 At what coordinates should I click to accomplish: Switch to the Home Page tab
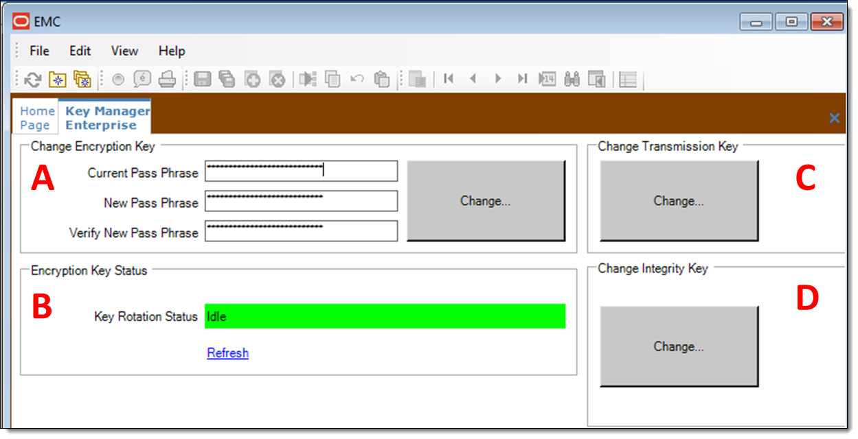click(x=36, y=117)
